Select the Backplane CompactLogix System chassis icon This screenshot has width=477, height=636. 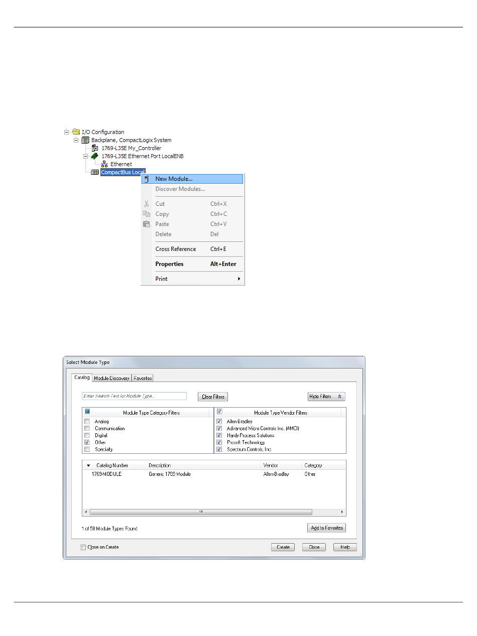(85, 140)
